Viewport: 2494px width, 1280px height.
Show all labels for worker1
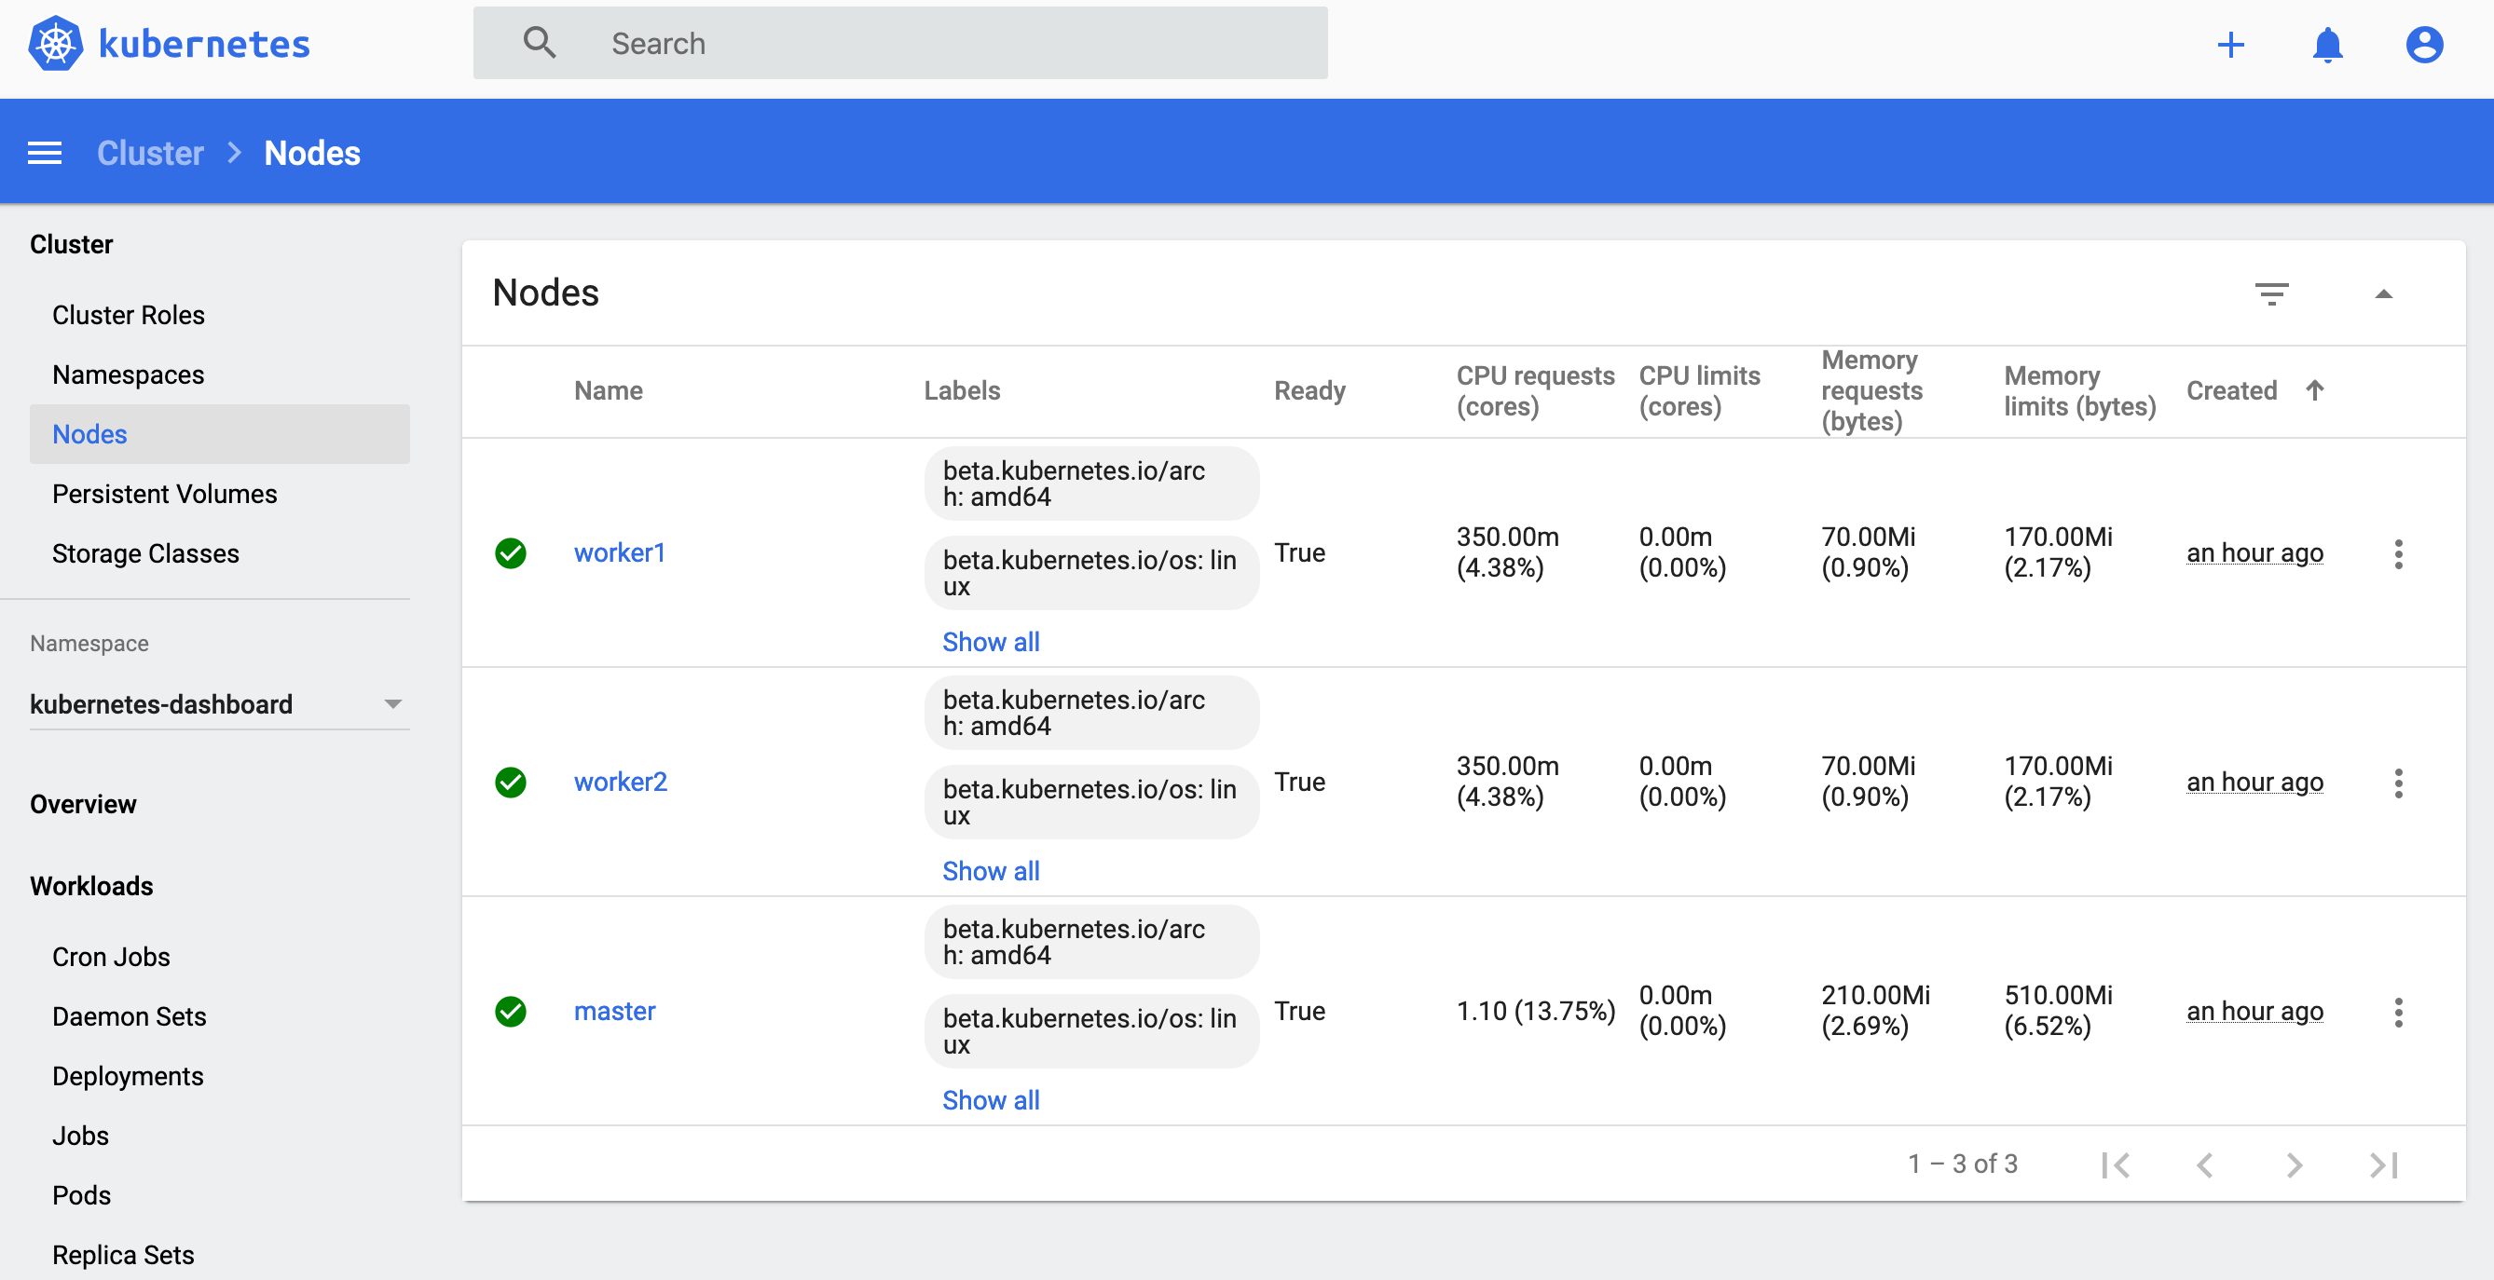point(991,642)
